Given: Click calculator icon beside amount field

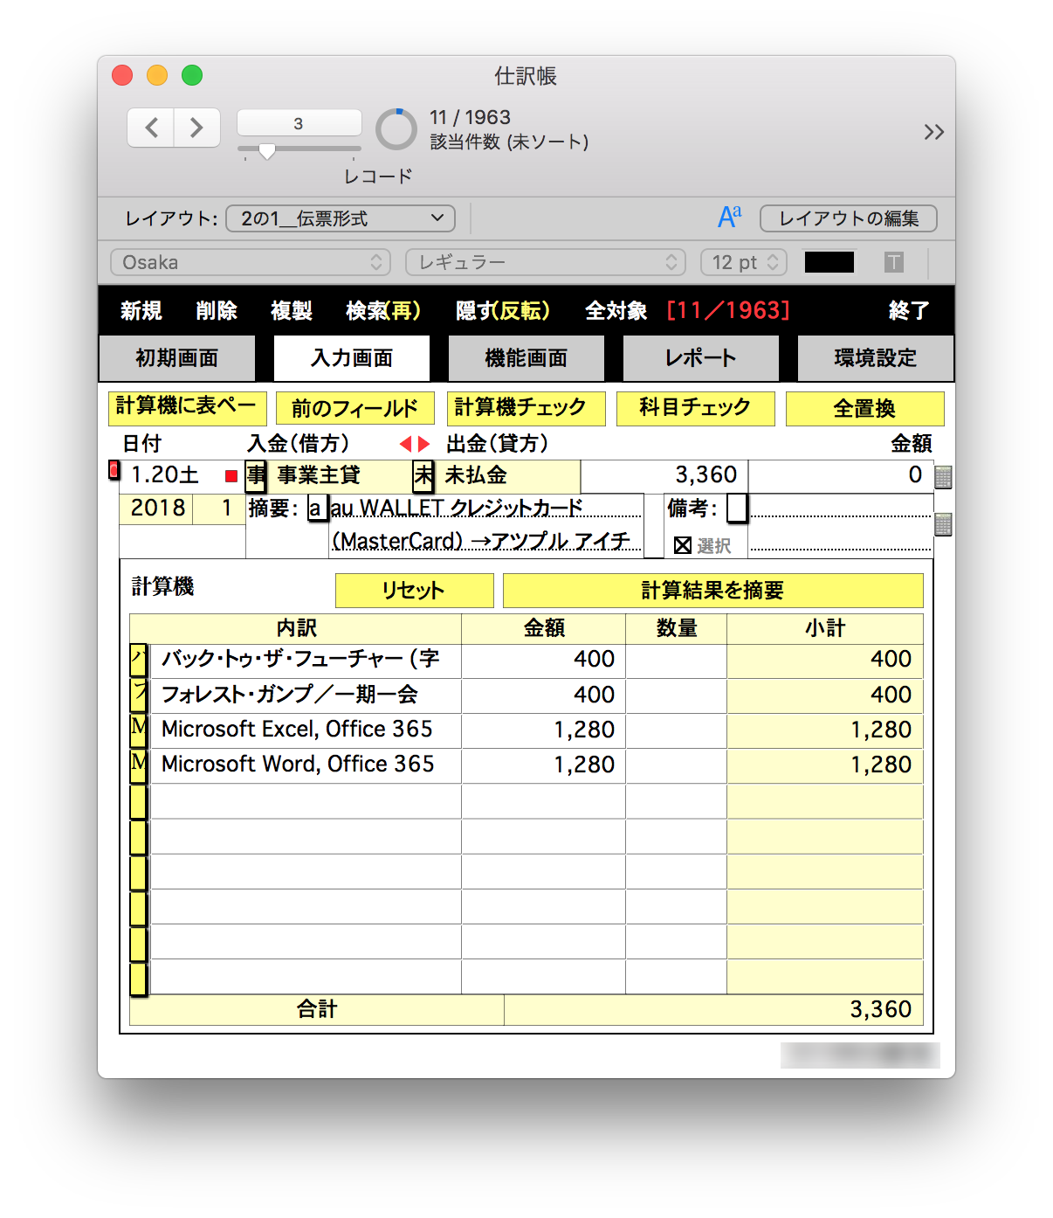Looking at the screenshot, I should [x=943, y=477].
